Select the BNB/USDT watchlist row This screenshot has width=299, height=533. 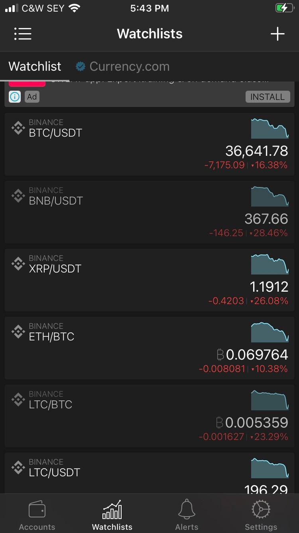pos(149,212)
